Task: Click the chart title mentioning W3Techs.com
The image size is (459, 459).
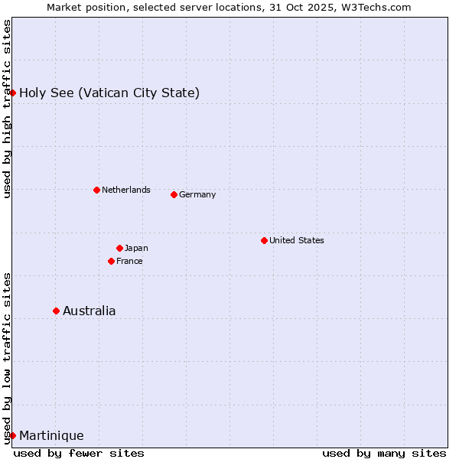Action: point(229,7)
